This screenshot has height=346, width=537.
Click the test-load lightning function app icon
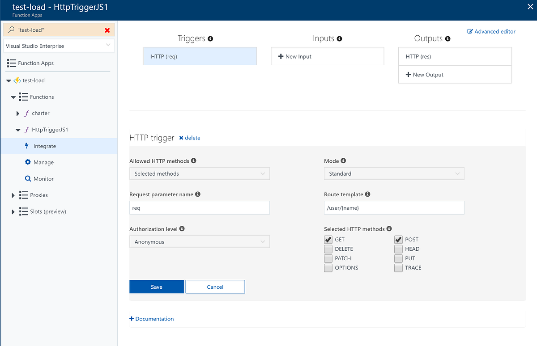click(x=17, y=80)
